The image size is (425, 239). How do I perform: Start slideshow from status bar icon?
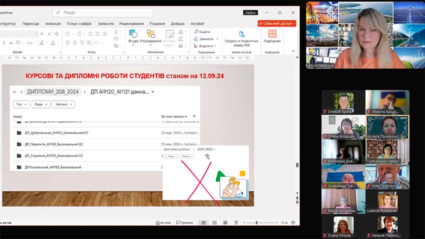[x=235, y=222]
